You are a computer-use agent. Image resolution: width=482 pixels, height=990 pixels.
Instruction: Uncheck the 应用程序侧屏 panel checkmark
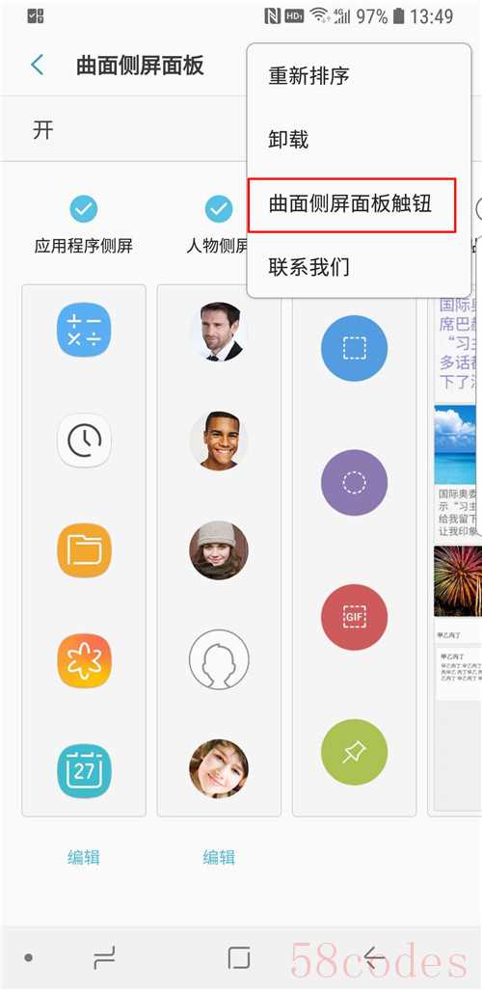tap(84, 208)
